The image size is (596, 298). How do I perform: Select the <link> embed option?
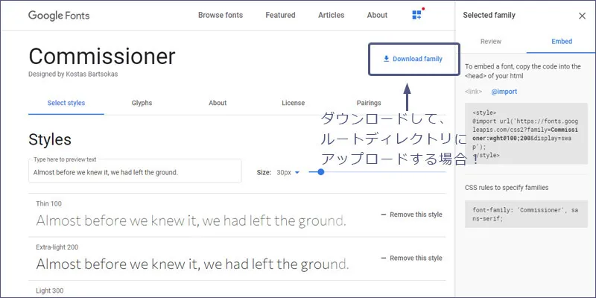coord(472,92)
